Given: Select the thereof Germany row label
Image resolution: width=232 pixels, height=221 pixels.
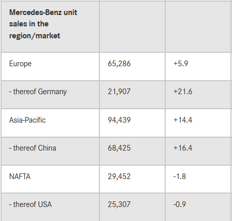Looking at the screenshot, I should click(38, 92).
